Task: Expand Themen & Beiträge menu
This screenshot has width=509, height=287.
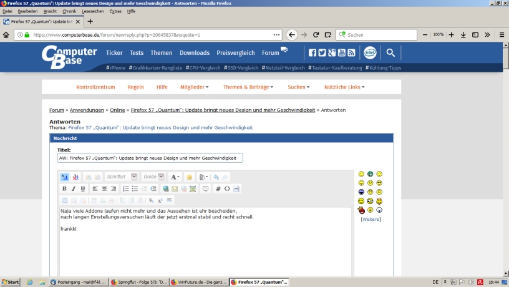Action: (248, 87)
